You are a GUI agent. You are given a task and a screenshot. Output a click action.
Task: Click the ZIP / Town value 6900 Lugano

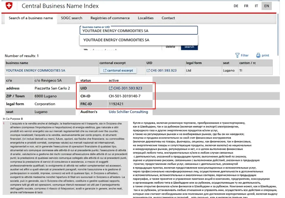[x=46, y=96]
